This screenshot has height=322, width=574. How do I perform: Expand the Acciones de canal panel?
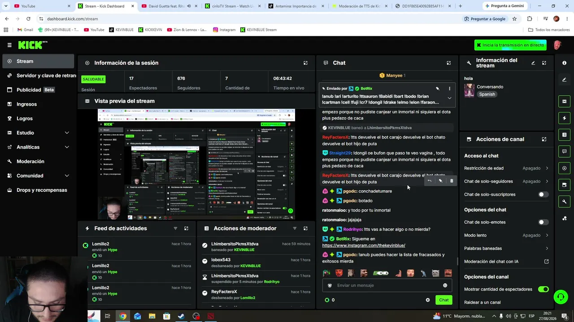point(544,139)
